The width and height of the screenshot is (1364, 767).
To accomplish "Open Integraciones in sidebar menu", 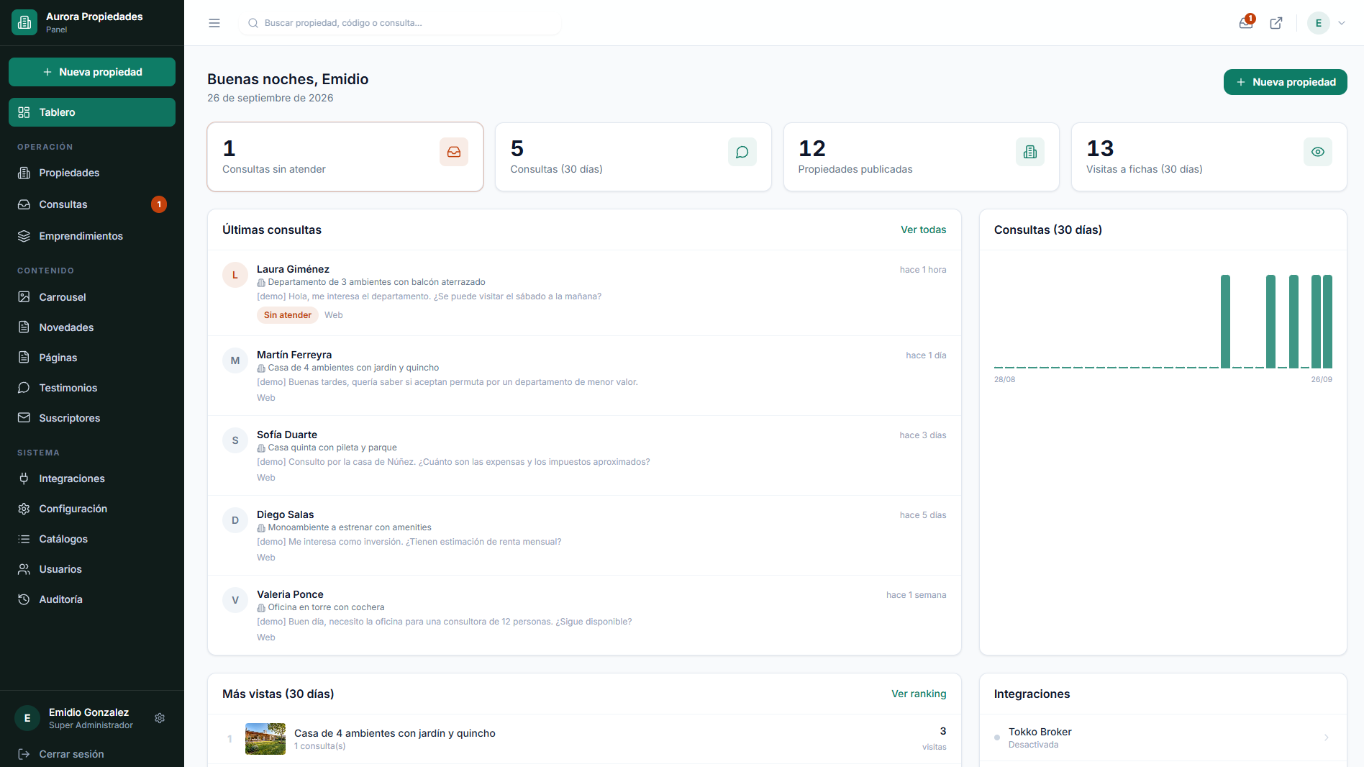I will coord(92,478).
